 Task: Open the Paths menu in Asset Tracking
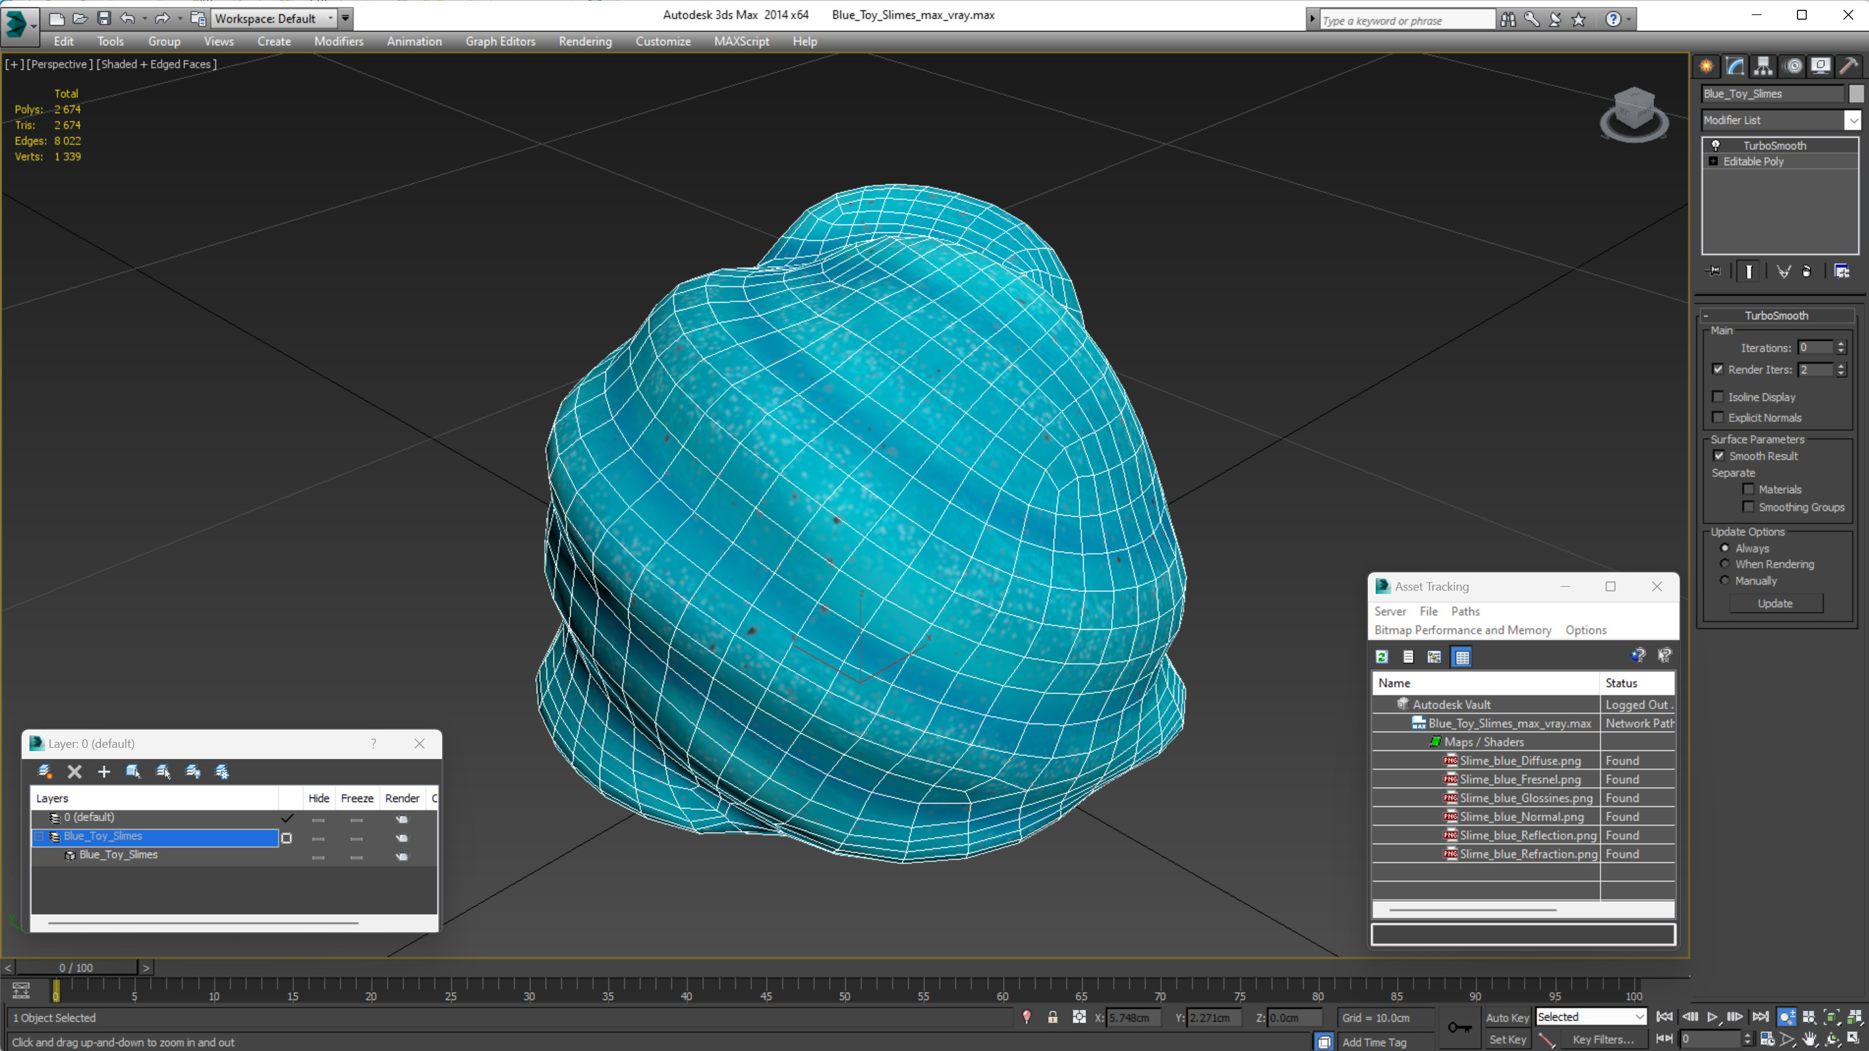click(x=1465, y=612)
